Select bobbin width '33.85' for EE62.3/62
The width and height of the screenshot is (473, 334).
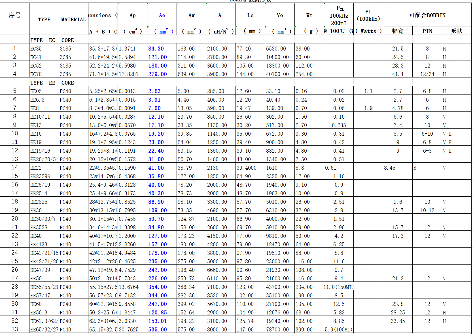398,321
